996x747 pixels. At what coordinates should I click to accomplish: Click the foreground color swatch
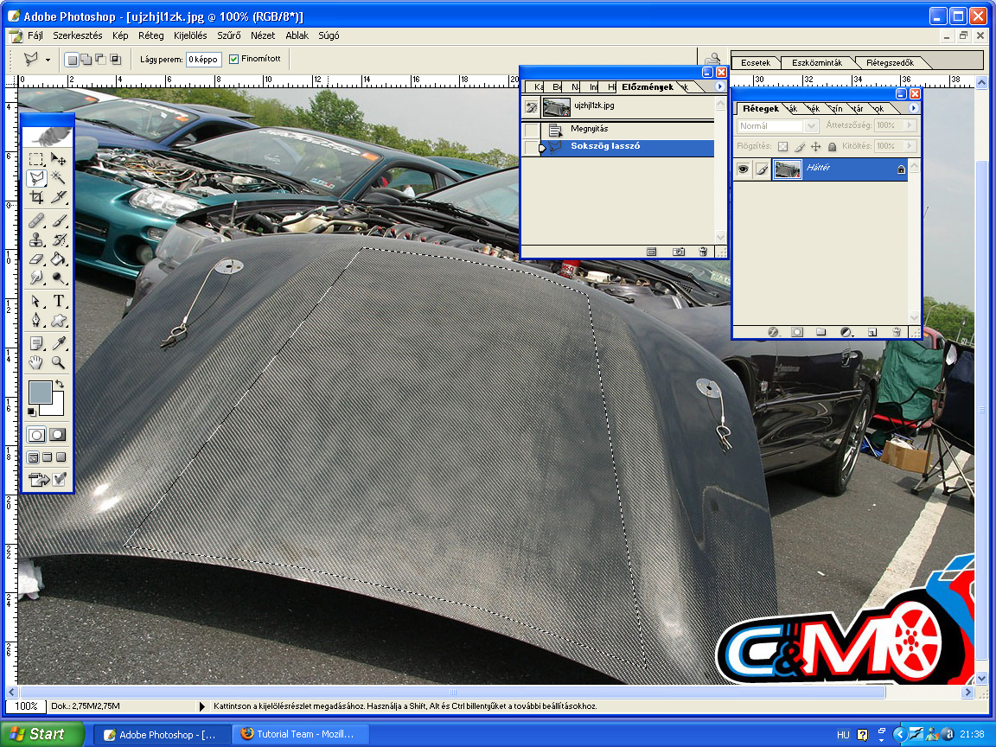[x=40, y=393]
